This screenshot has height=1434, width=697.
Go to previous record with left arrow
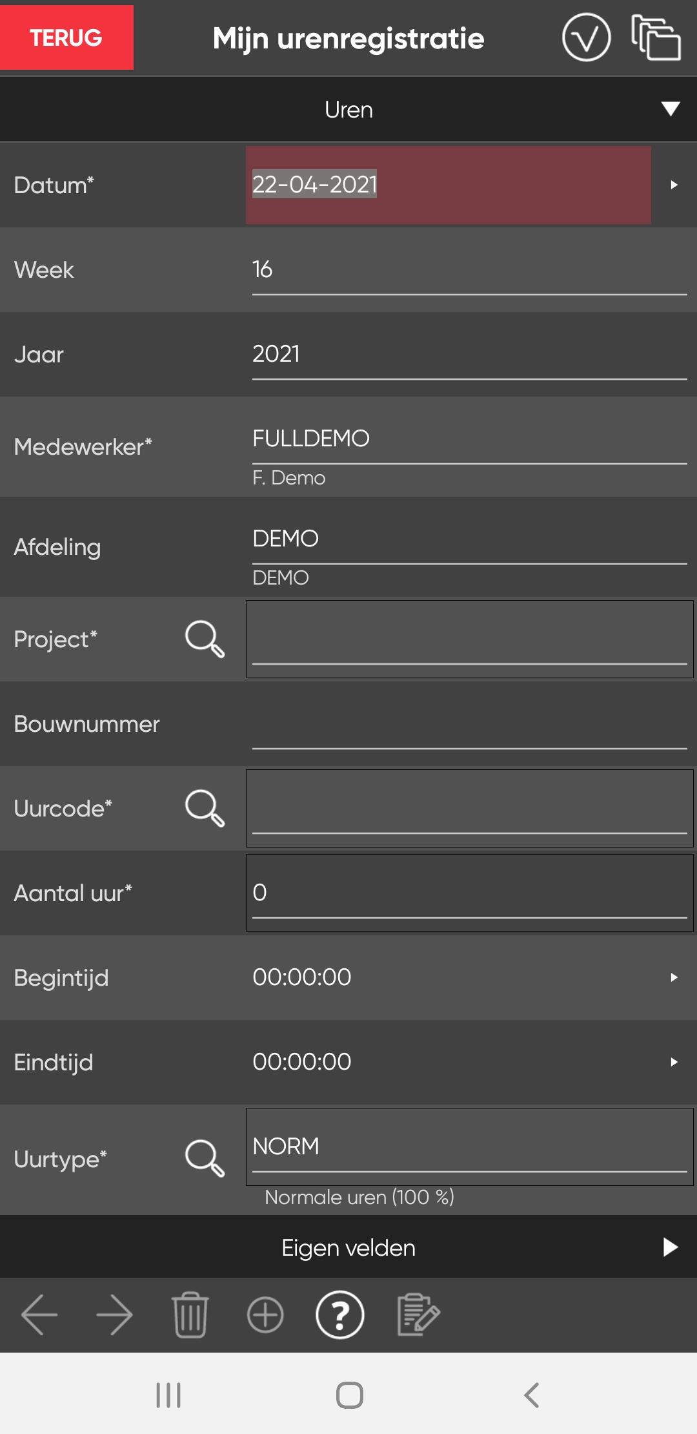[x=40, y=1314]
